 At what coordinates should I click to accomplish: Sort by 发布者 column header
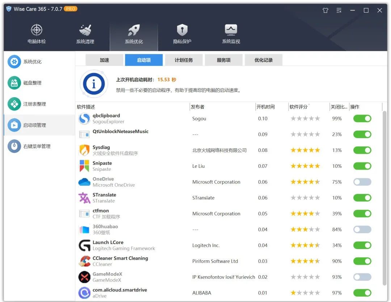[x=223, y=107]
